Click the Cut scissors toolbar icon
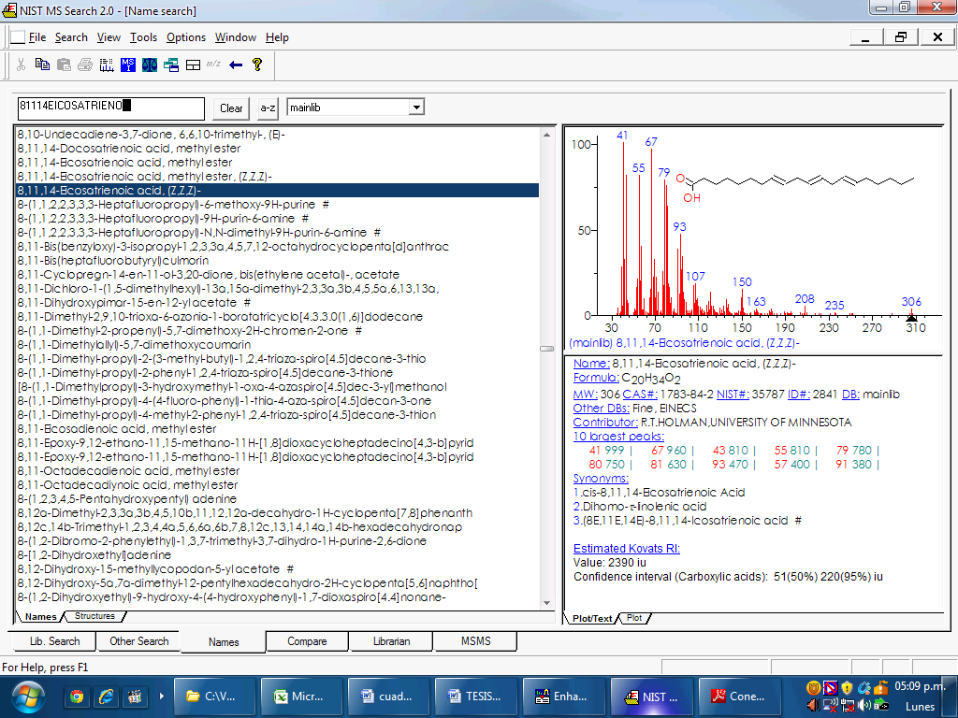This screenshot has height=718, width=958. tap(21, 65)
